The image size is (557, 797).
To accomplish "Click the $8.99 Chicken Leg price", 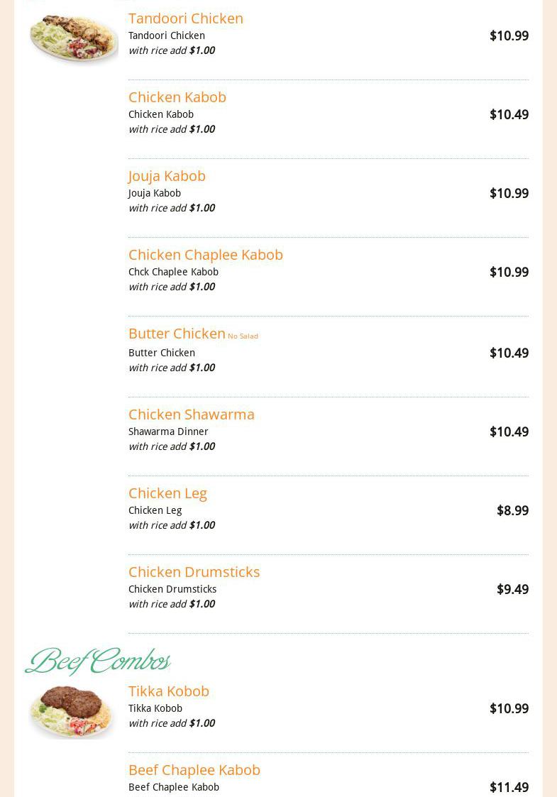I will coord(512,511).
